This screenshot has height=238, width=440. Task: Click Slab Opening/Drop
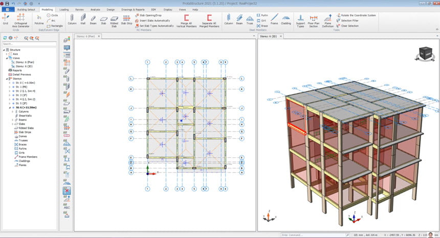pos(148,15)
